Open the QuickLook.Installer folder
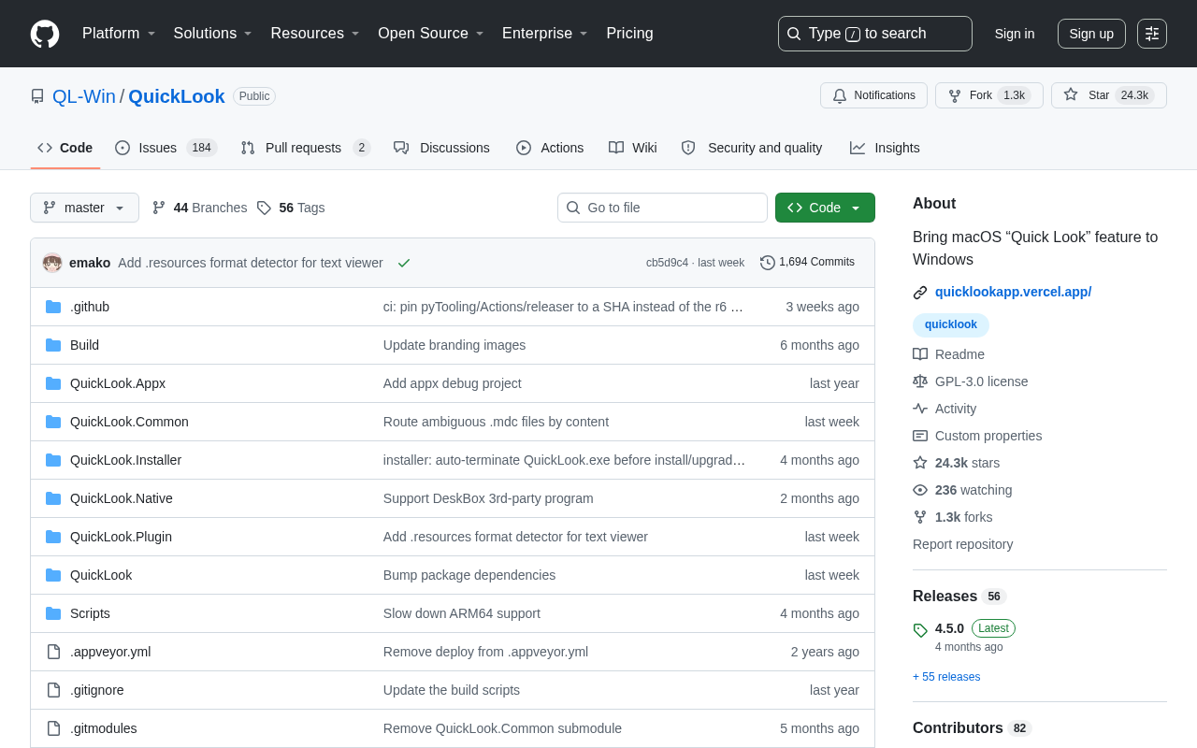Viewport: 1197px width, 748px height. [125, 460]
